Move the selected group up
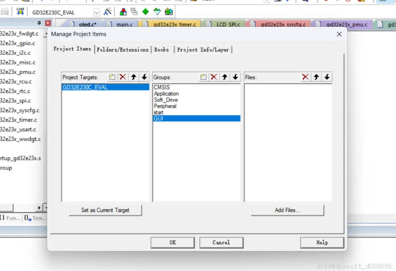This screenshot has height=271, width=396. tap(225, 77)
